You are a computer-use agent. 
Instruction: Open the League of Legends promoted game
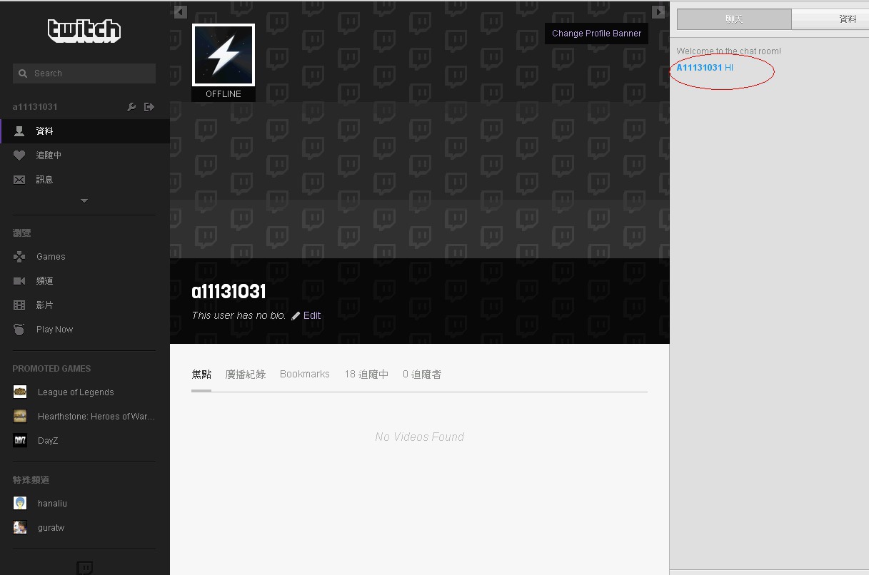pyautogui.click(x=76, y=392)
